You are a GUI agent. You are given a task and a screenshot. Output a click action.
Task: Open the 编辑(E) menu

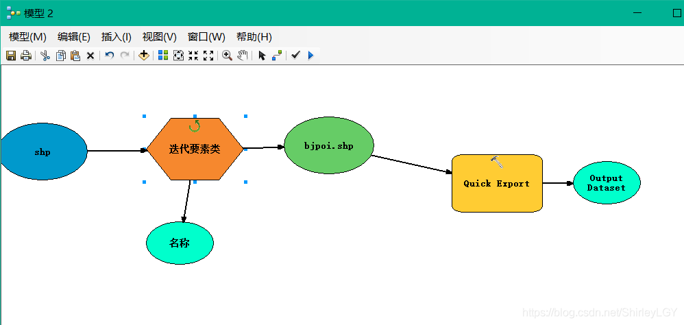(x=74, y=37)
